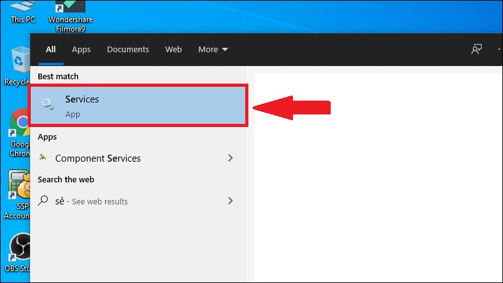Viewport: 503px width, 283px height.
Task: Switch to the All search tab
Action: coord(51,49)
